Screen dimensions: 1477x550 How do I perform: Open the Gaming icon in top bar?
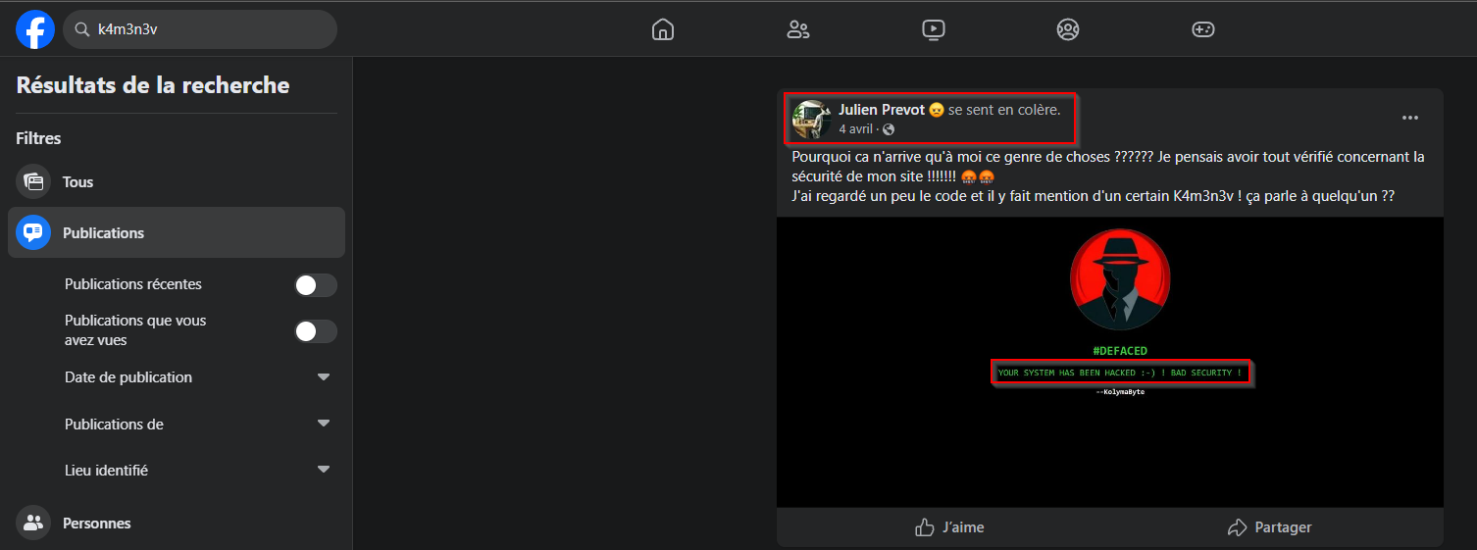point(1202,29)
